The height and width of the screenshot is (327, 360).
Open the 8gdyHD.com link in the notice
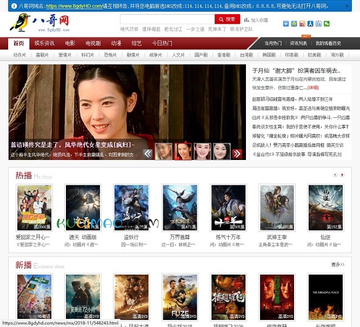[x=74, y=6]
